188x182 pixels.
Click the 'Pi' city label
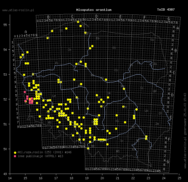point(57,63)
